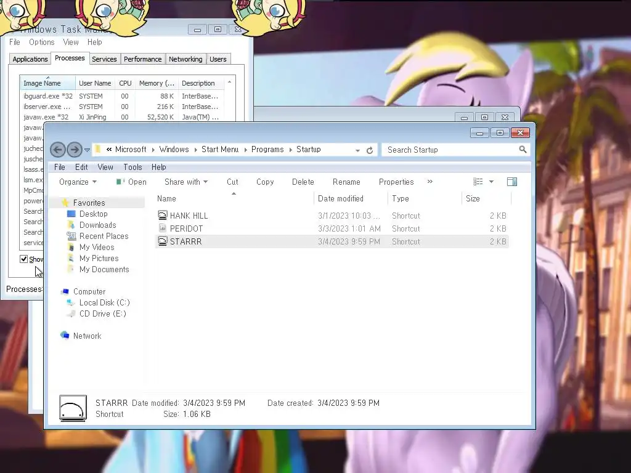Viewport: 631px width, 473px height.
Task: Select Network in navigation pane
Action: coord(87,336)
